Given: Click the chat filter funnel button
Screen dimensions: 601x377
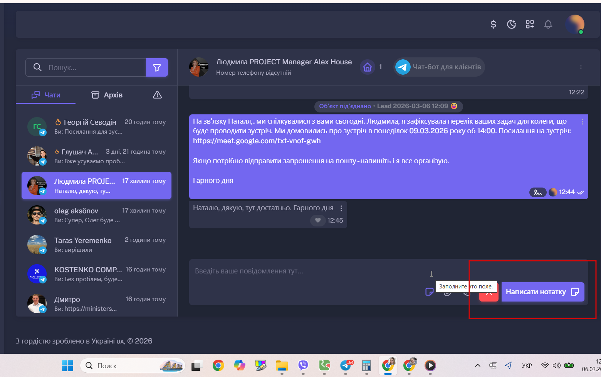Looking at the screenshot, I should coord(157,67).
